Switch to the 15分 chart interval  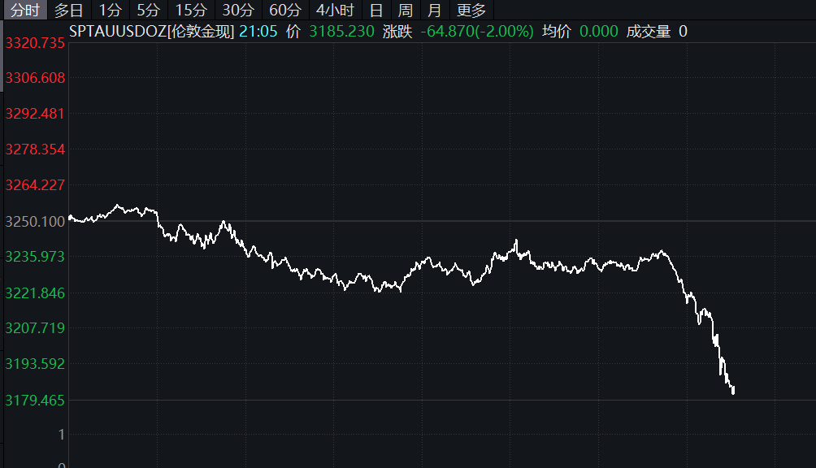(191, 11)
